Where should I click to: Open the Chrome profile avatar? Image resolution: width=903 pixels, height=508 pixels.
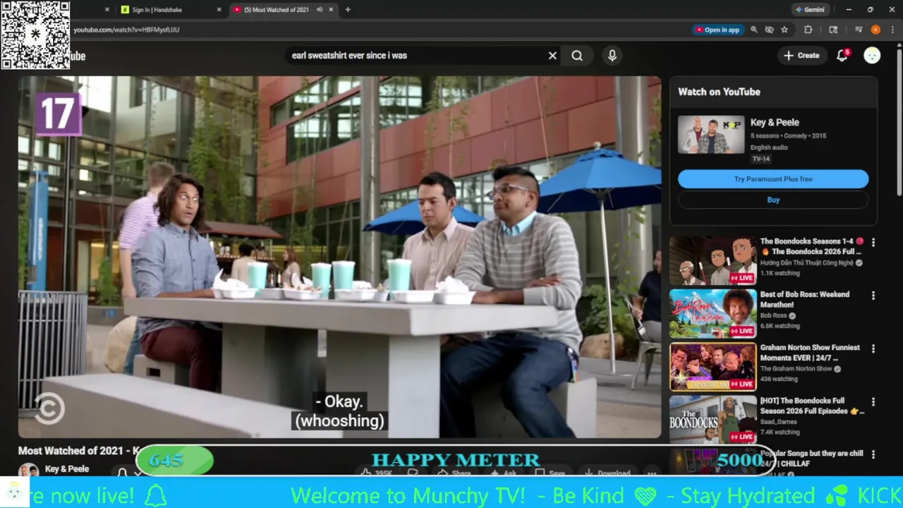[875, 30]
